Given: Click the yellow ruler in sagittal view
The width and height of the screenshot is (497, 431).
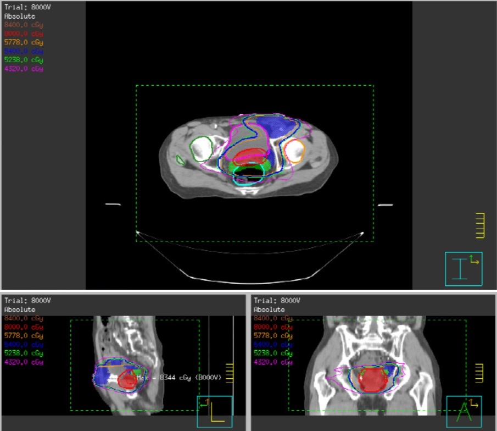Looking at the screenshot, I should click(x=230, y=373).
